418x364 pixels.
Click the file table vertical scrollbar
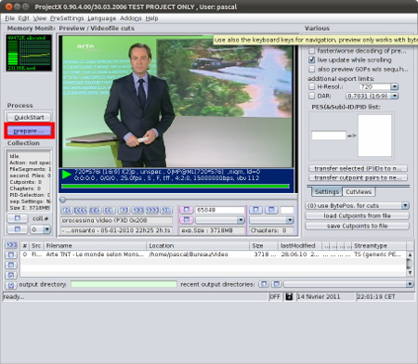pos(410,264)
